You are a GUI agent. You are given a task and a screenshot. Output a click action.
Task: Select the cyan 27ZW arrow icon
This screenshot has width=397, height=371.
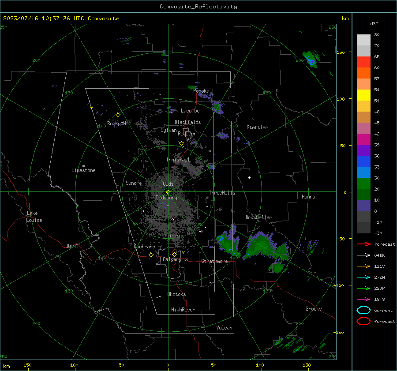point(363,277)
